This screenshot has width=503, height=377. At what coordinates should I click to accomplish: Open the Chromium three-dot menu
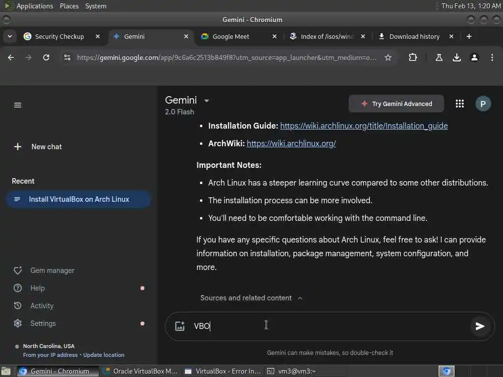click(492, 57)
